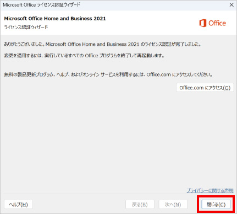Close the wizard with the title bar X
The image size is (237, 214).
pyautogui.click(x=232, y=5)
